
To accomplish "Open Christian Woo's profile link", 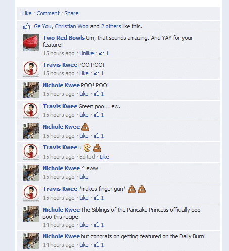I will click(x=72, y=26).
